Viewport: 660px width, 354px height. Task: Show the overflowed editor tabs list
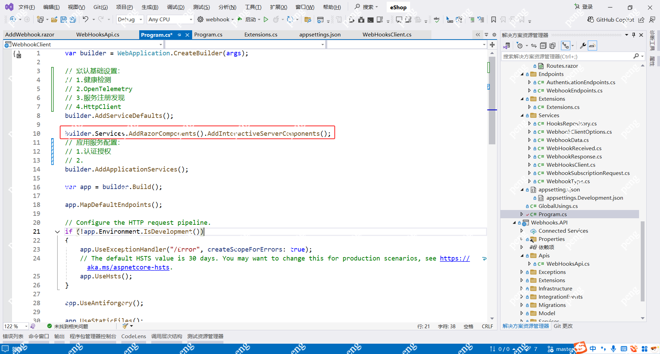tap(486, 35)
